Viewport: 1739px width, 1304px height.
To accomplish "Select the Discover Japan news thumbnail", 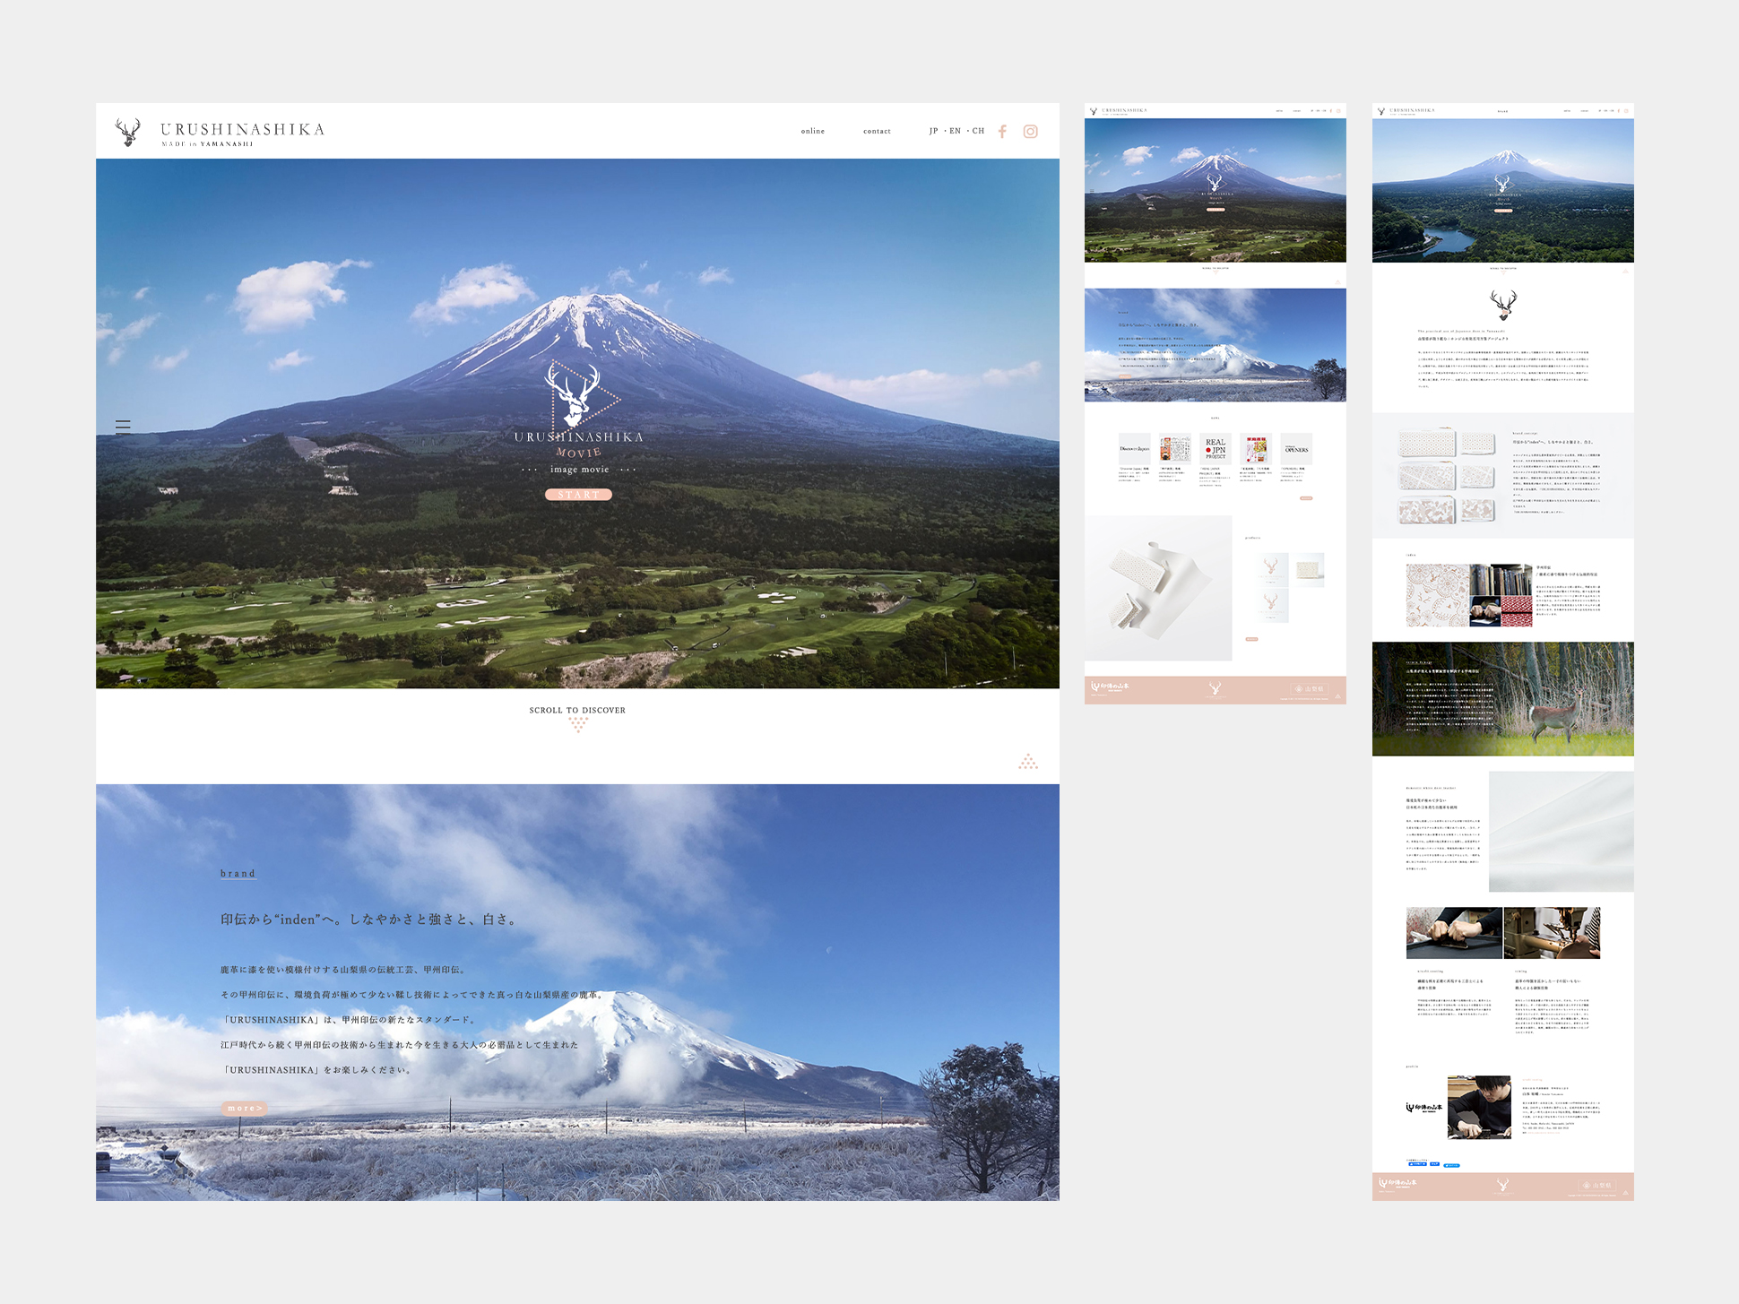I will tap(1134, 448).
